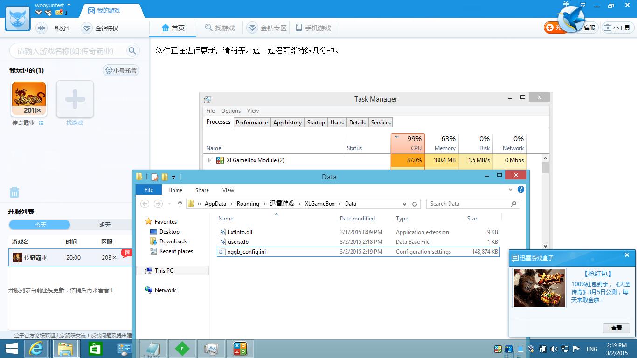Screen dimensions: 637x358
Task: Switch to Performance tab in Task Manager
Action: pyautogui.click(x=252, y=123)
